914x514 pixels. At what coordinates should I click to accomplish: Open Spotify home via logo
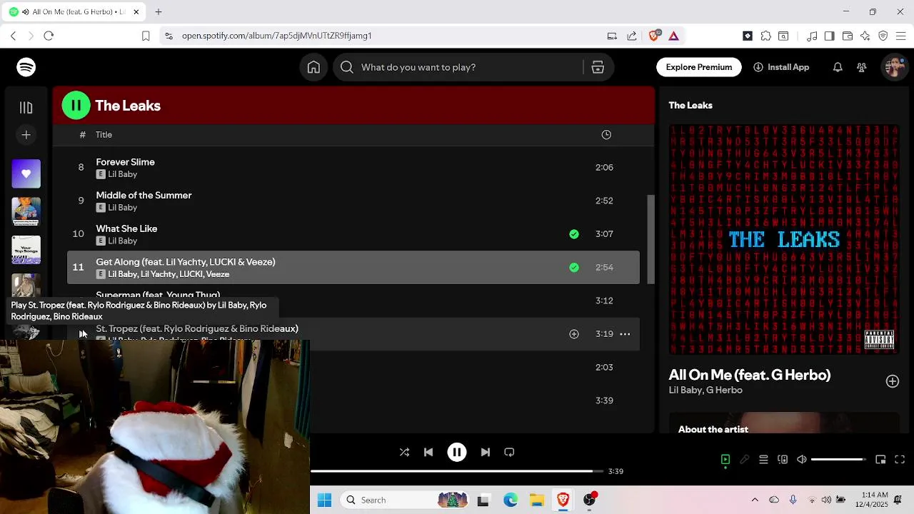[26, 67]
